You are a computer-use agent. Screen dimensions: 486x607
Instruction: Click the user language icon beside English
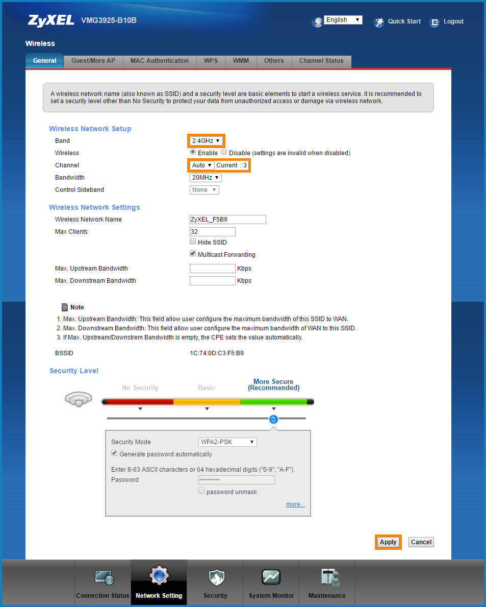coord(317,21)
